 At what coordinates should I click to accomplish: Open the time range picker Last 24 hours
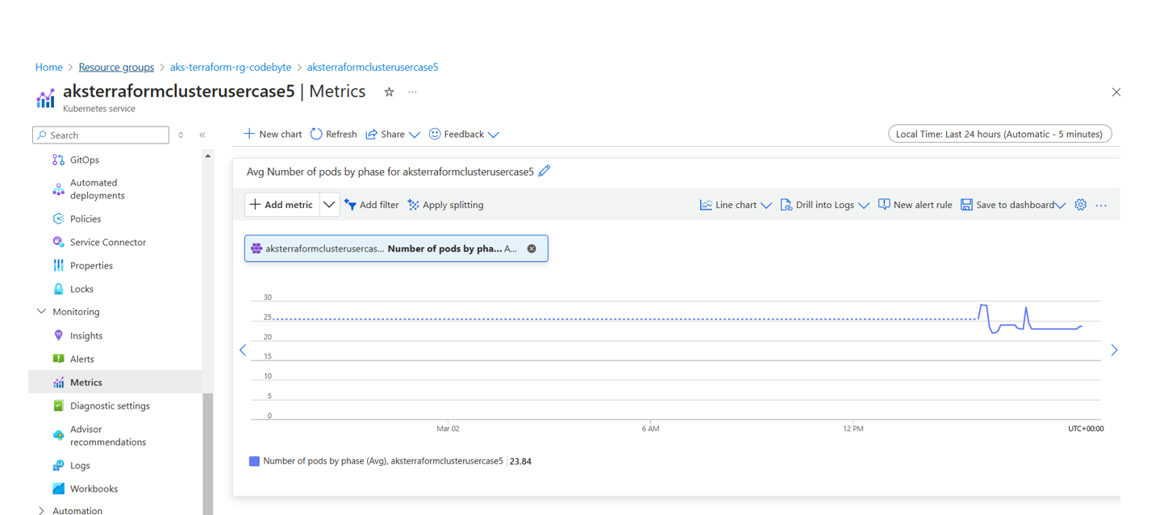point(999,134)
